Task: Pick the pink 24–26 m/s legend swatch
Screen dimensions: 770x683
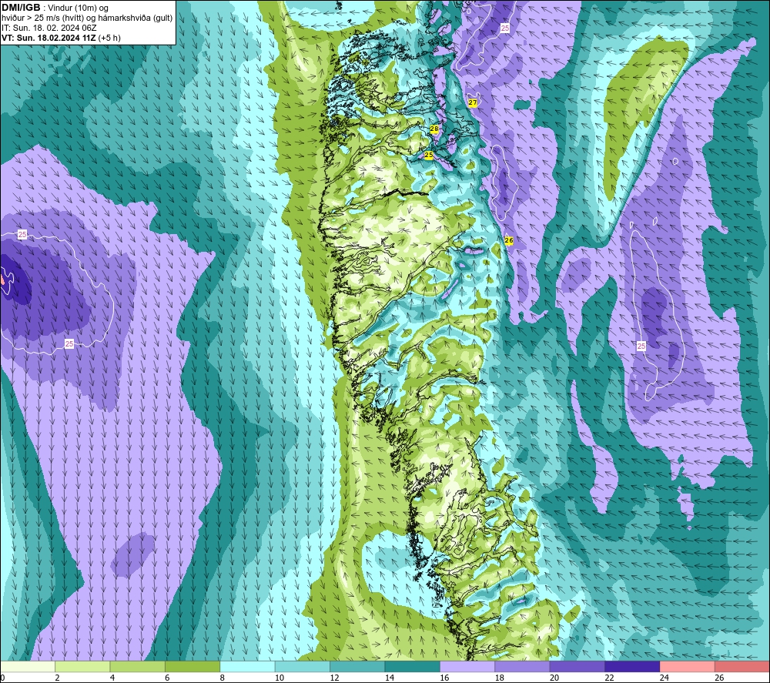Action: tap(688, 666)
